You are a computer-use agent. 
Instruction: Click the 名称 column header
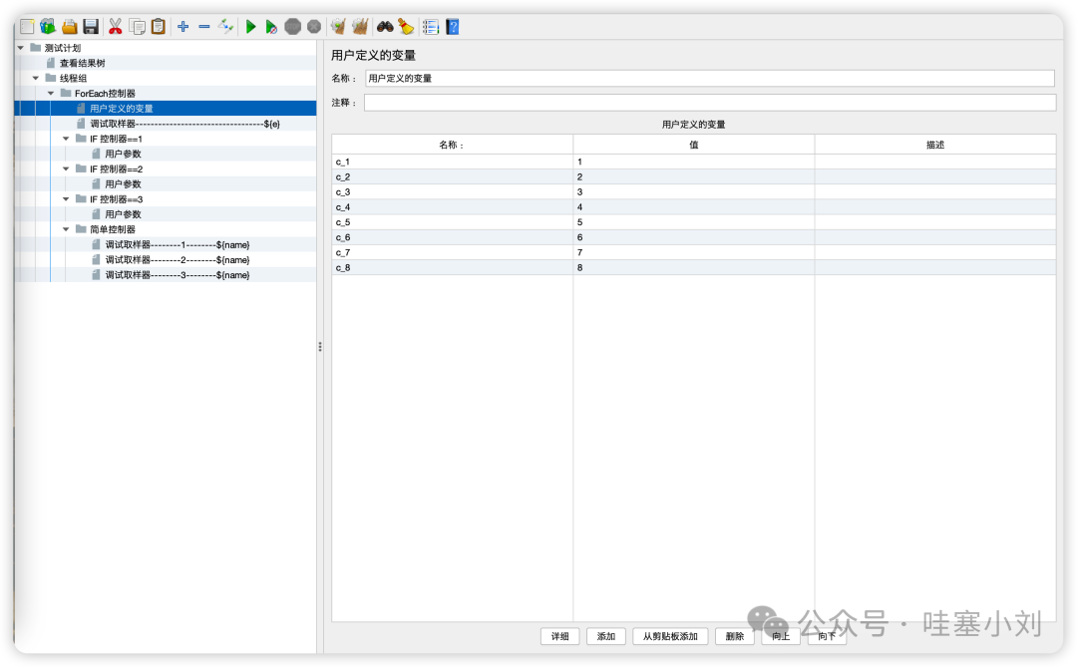pos(452,145)
